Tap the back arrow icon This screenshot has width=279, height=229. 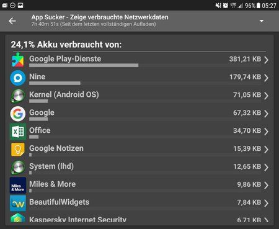point(12,21)
